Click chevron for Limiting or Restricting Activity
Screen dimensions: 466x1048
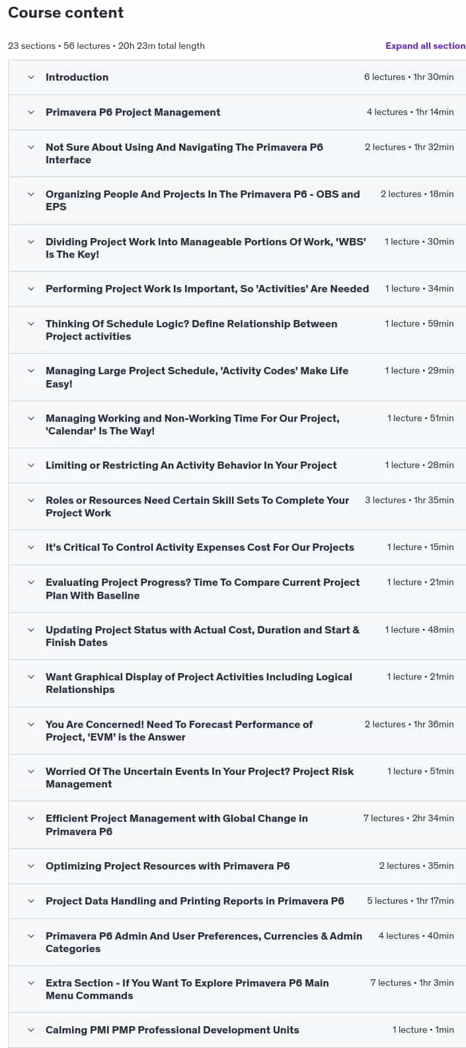click(x=30, y=465)
